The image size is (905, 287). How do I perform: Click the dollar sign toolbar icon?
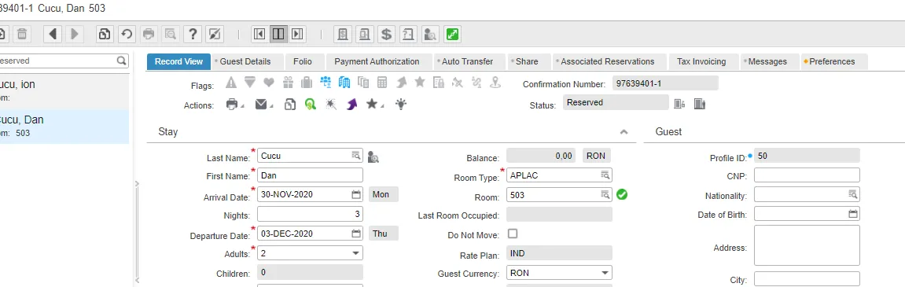tap(386, 34)
